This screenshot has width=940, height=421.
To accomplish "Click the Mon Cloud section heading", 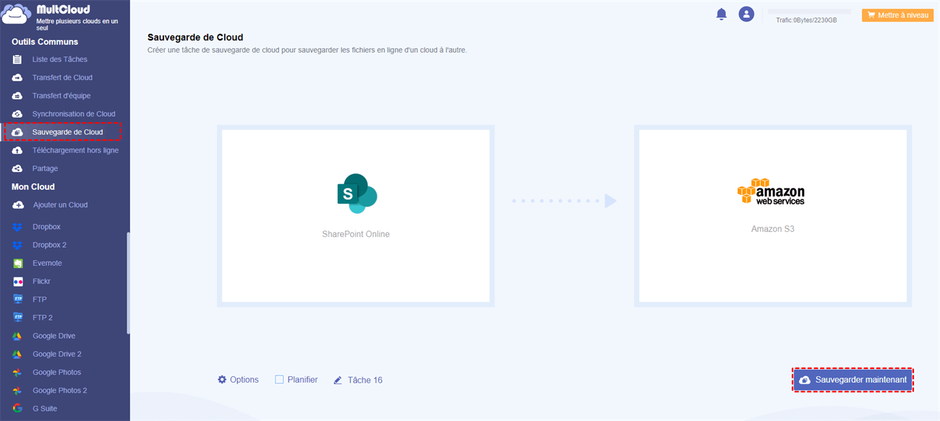I will pyautogui.click(x=33, y=187).
